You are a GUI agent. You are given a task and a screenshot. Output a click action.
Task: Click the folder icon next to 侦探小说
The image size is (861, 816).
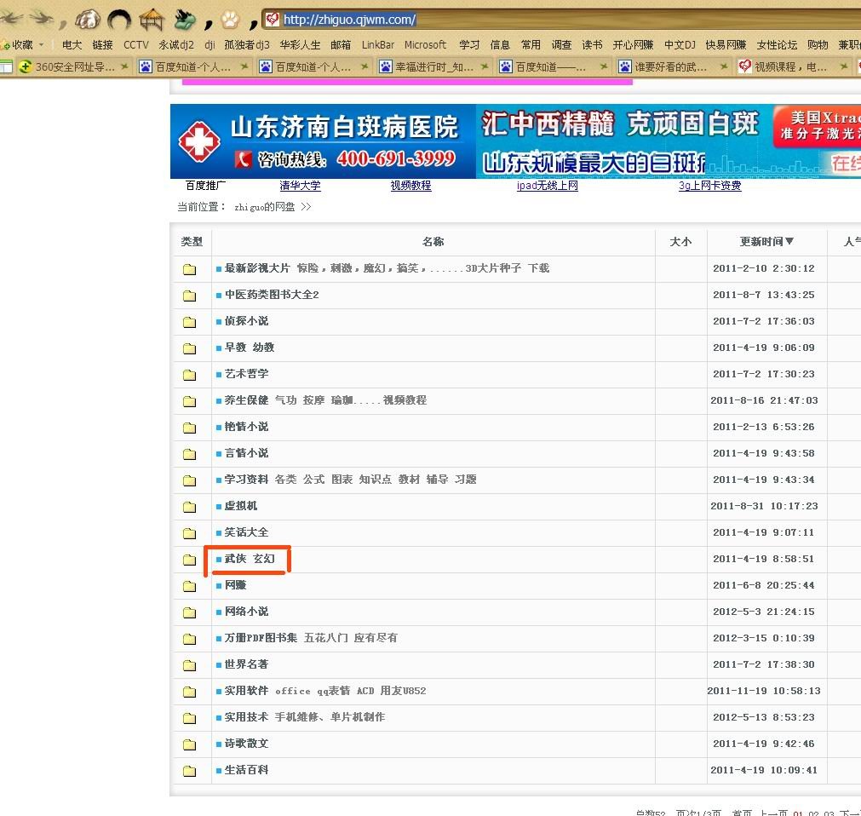189,322
